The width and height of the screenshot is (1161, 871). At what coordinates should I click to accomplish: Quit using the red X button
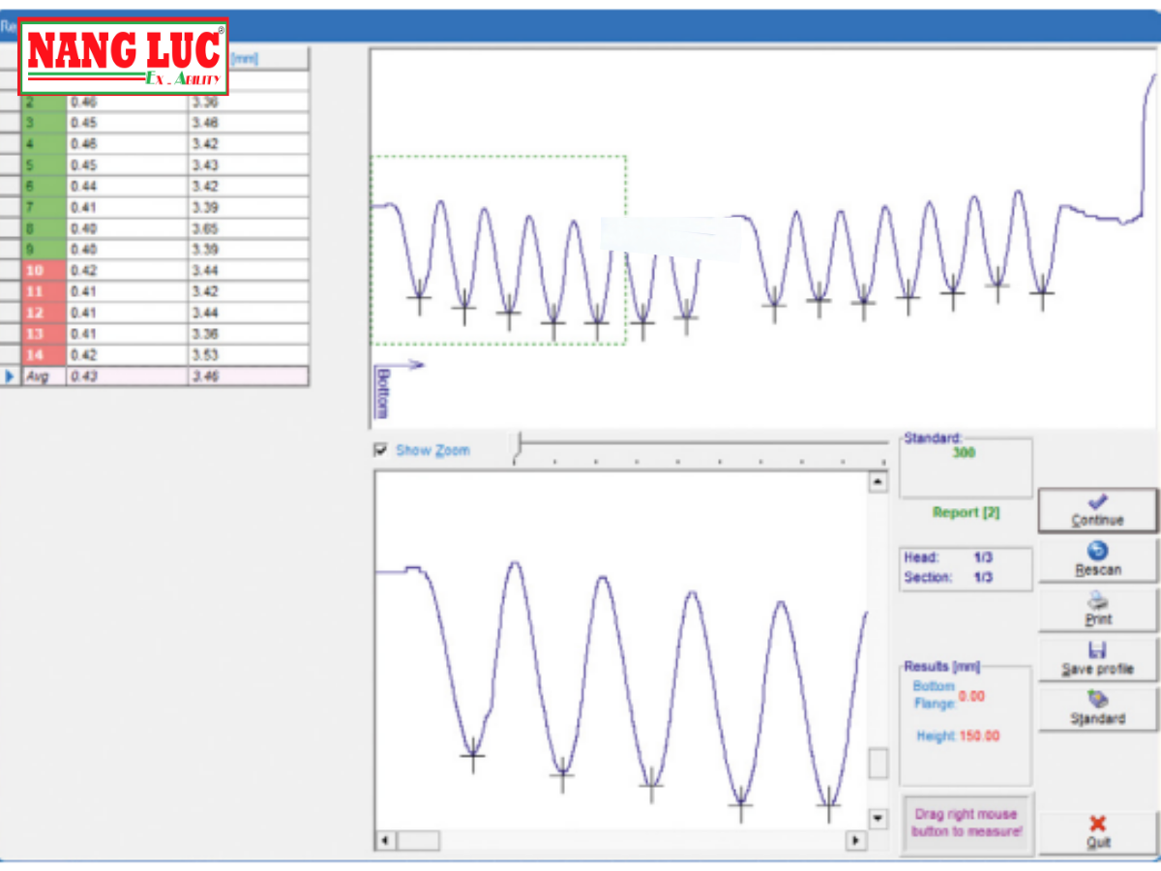pyautogui.click(x=1097, y=832)
